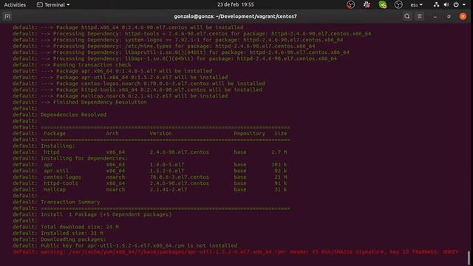Click 'Finished Dependency Resolution' line

tap(100, 102)
